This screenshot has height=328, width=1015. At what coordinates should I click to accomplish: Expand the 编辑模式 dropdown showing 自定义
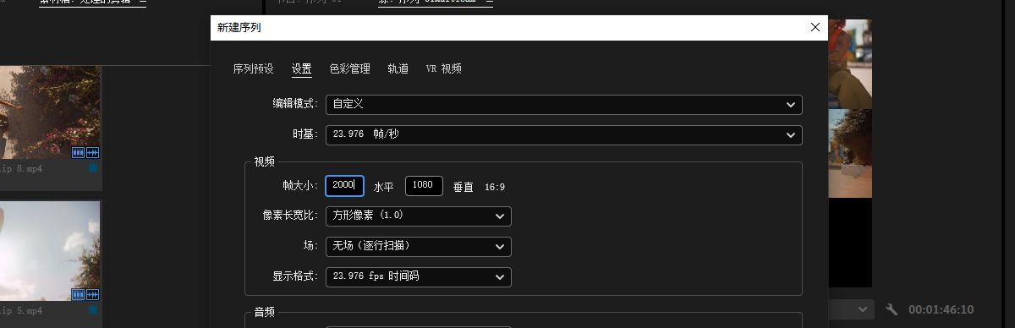pos(563,104)
